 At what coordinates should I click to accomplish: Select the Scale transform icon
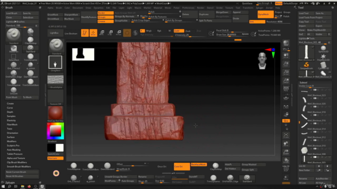pos(110,33)
